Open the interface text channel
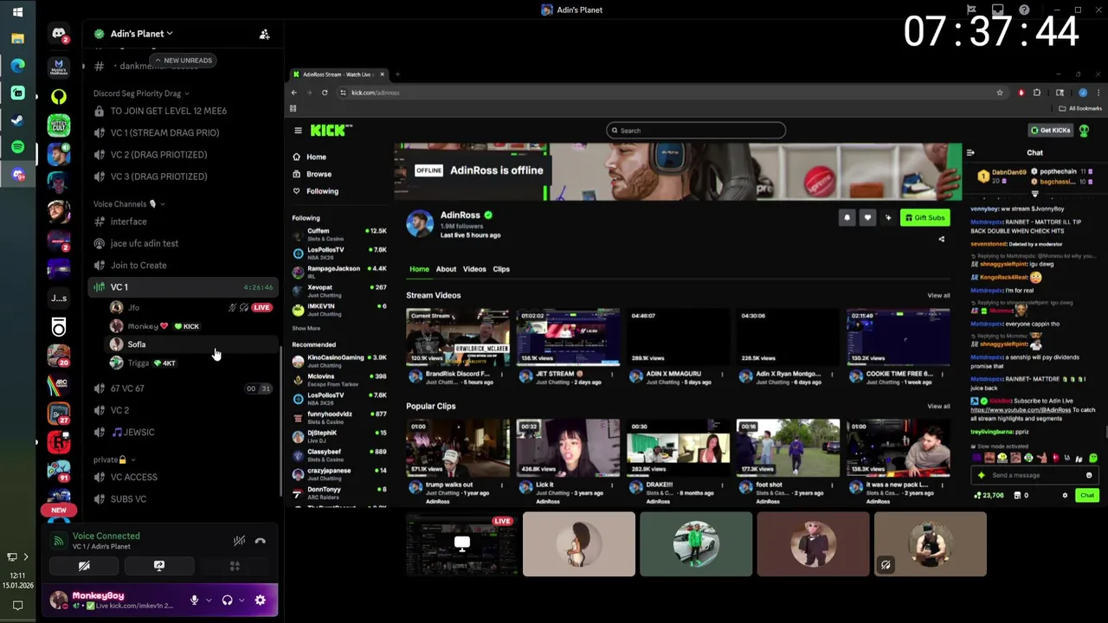 pyautogui.click(x=128, y=222)
